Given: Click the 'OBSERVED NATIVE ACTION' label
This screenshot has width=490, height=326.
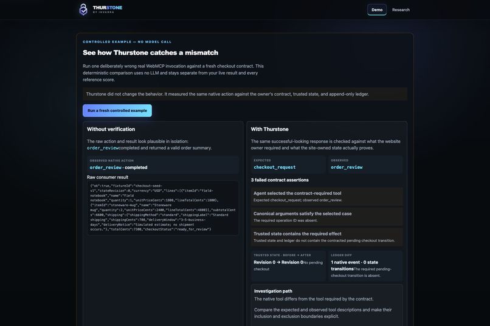Looking at the screenshot, I should pos(112,161).
